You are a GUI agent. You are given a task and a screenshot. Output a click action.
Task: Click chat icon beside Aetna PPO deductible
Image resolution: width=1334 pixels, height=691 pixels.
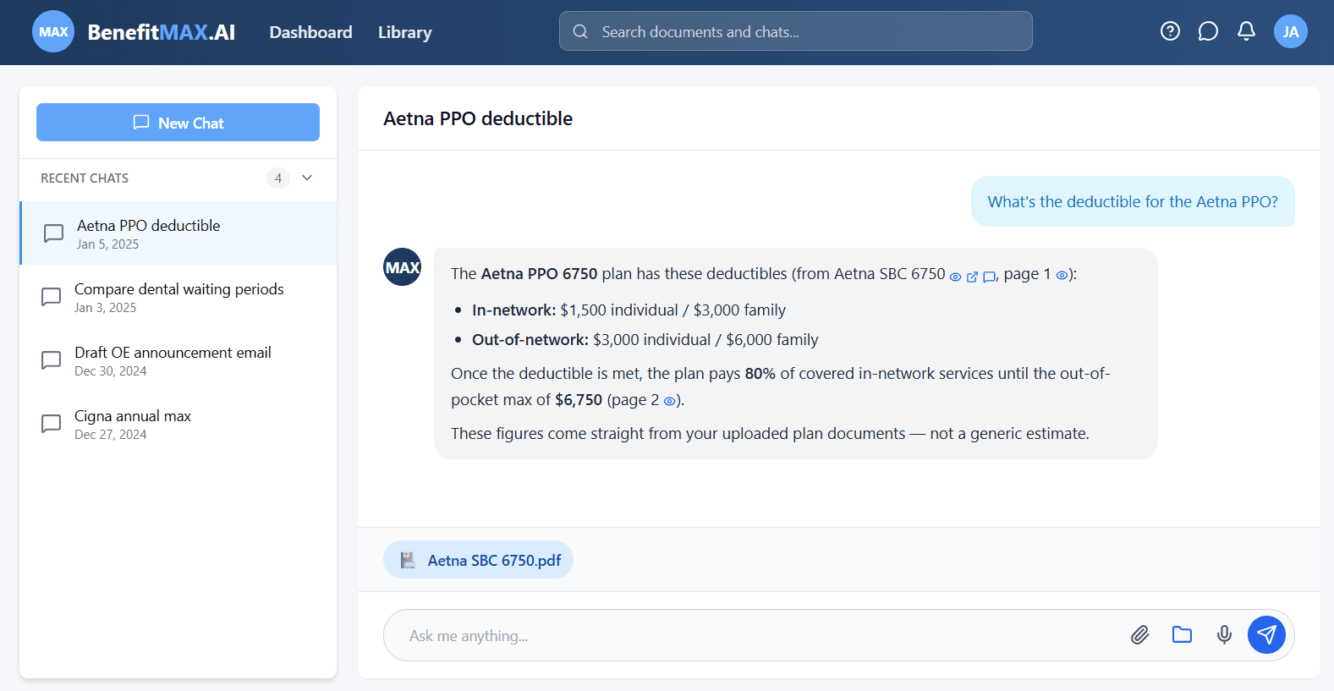[53, 233]
